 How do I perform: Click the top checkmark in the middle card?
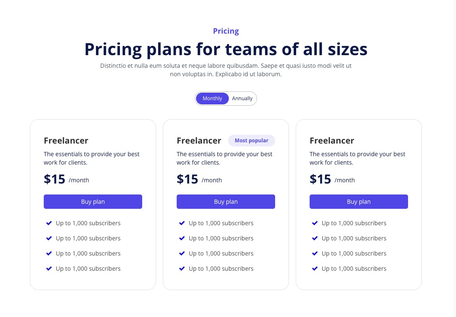[x=182, y=223]
